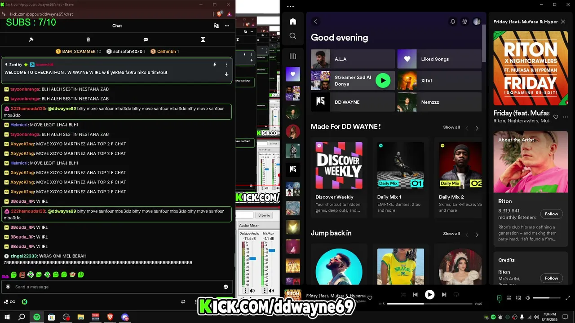Open XIIVI shortcut tile
The width and height of the screenshot is (575, 323).
(x=439, y=80)
